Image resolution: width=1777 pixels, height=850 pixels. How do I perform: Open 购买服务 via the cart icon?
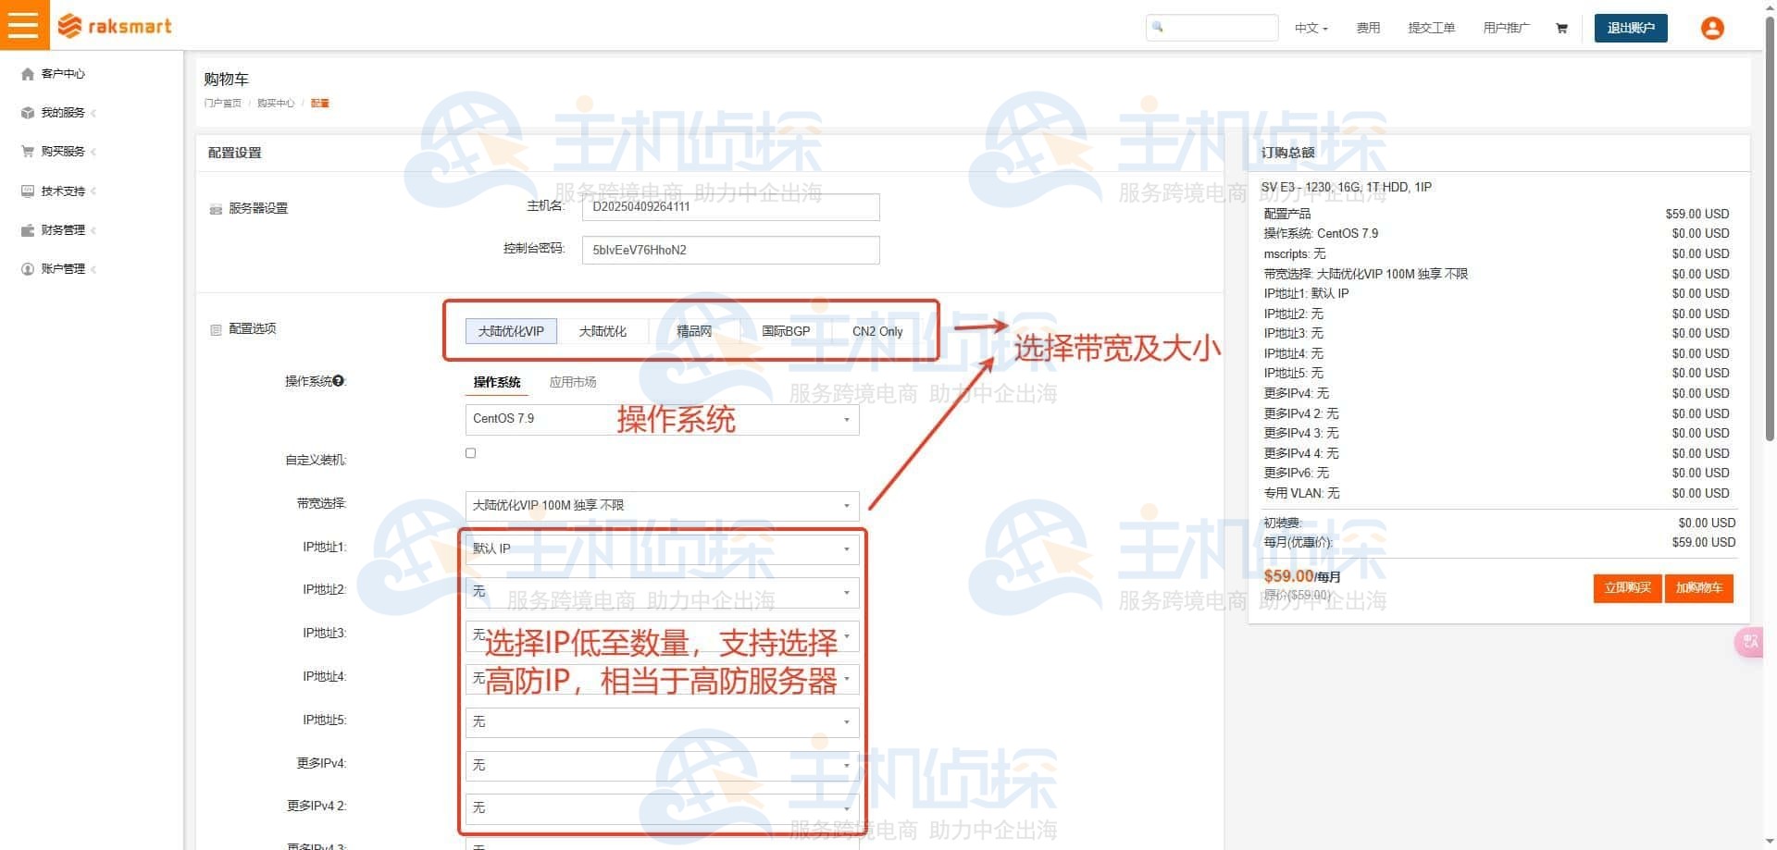27,152
